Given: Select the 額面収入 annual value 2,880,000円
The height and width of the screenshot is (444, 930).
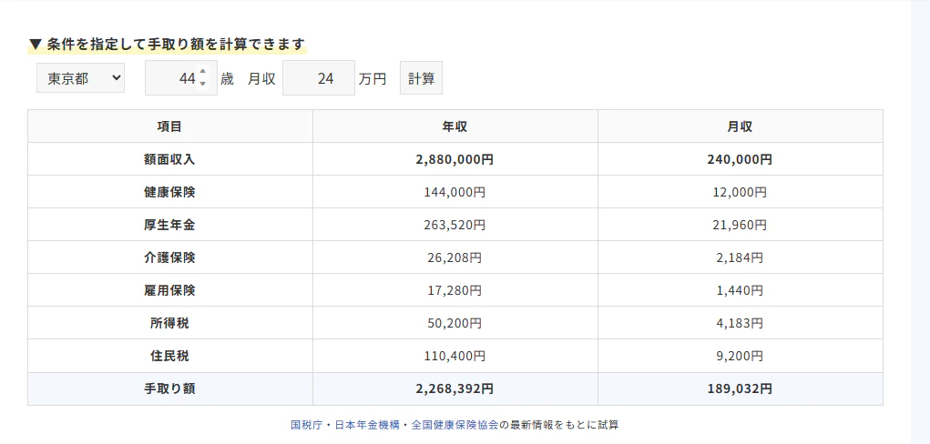Looking at the screenshot, I should [x=455, y=159].
